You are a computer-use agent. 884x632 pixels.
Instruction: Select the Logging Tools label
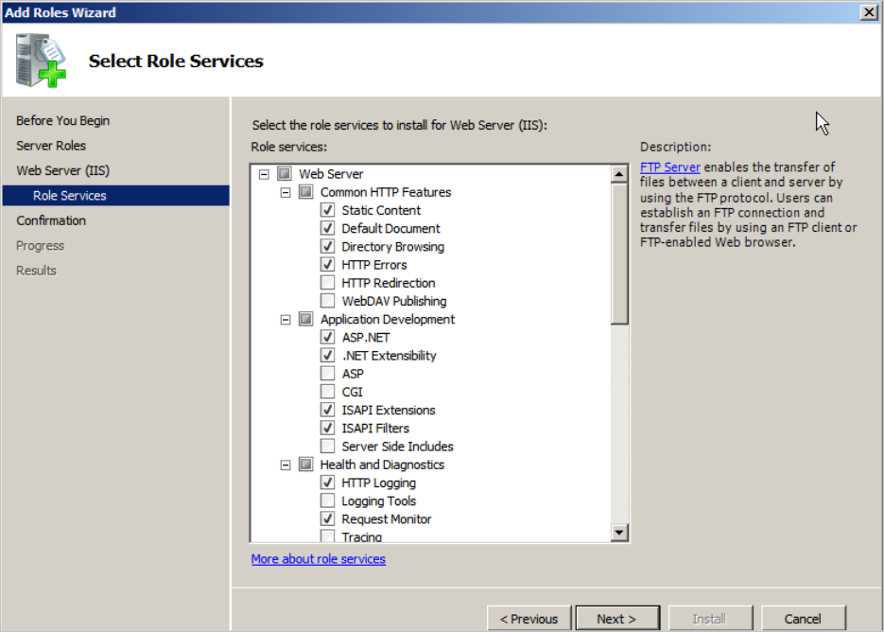pyautogui.click(x=378, y=500)
